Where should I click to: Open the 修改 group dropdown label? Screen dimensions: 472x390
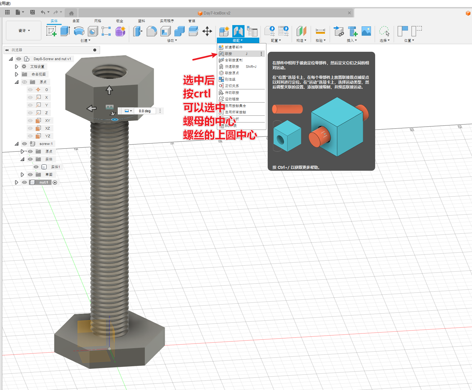click(172, 41)
